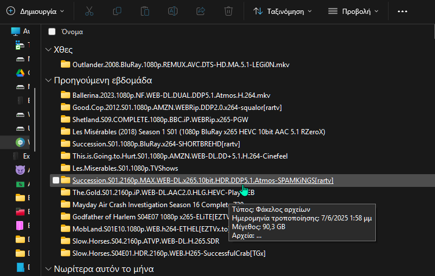Screen dimensions: 435x276
Task: Select The.Gold.S01.2160p folder icon
Action: pyautogui.click(x=66, y=192)
